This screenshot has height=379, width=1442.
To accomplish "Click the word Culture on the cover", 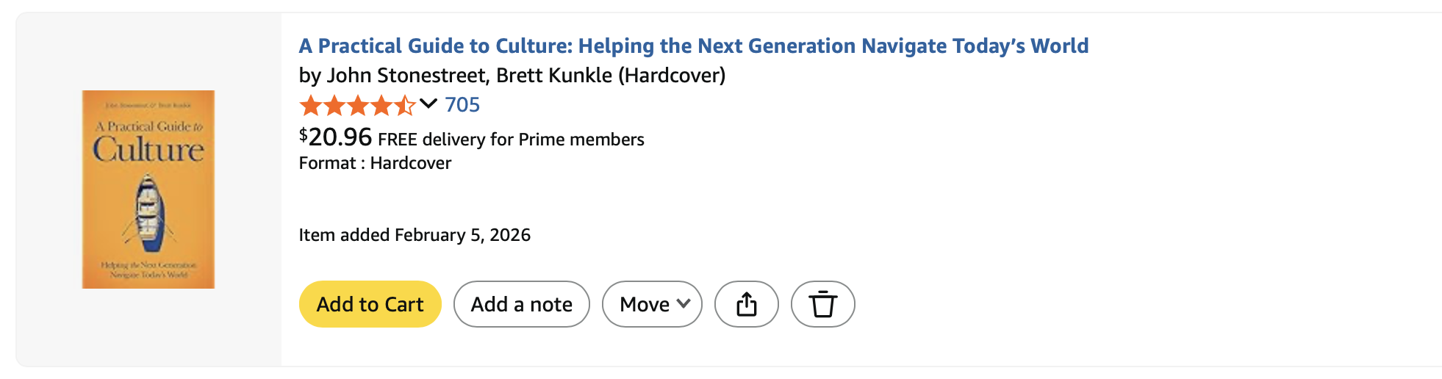I will click(148, 150).
